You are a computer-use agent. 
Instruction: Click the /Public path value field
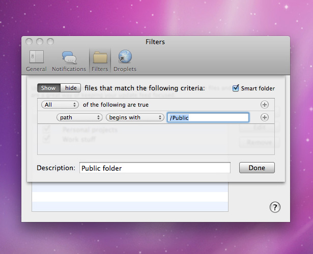point(208,117)
